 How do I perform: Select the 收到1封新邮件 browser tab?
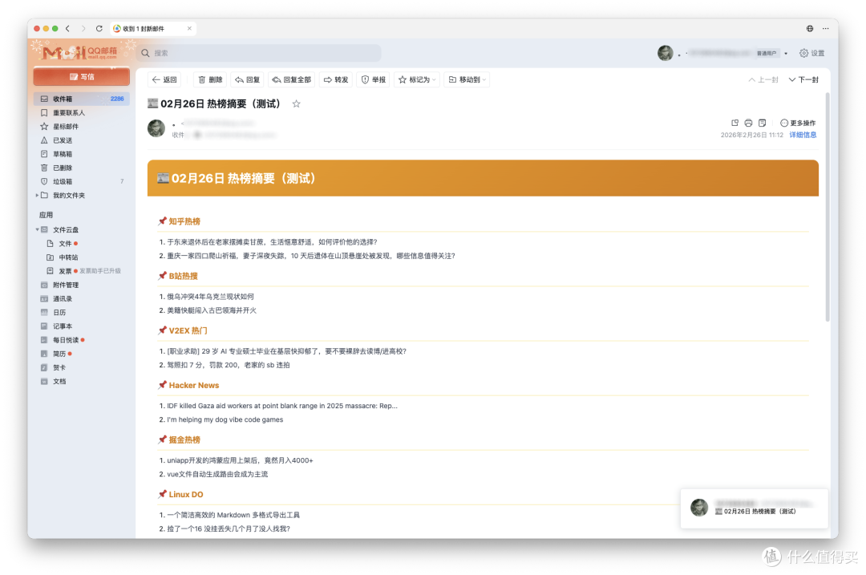[x=153, y=29]
